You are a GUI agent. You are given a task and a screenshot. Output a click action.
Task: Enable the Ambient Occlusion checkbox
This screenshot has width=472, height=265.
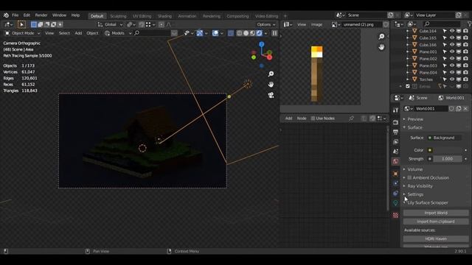(x=409, y=177)
